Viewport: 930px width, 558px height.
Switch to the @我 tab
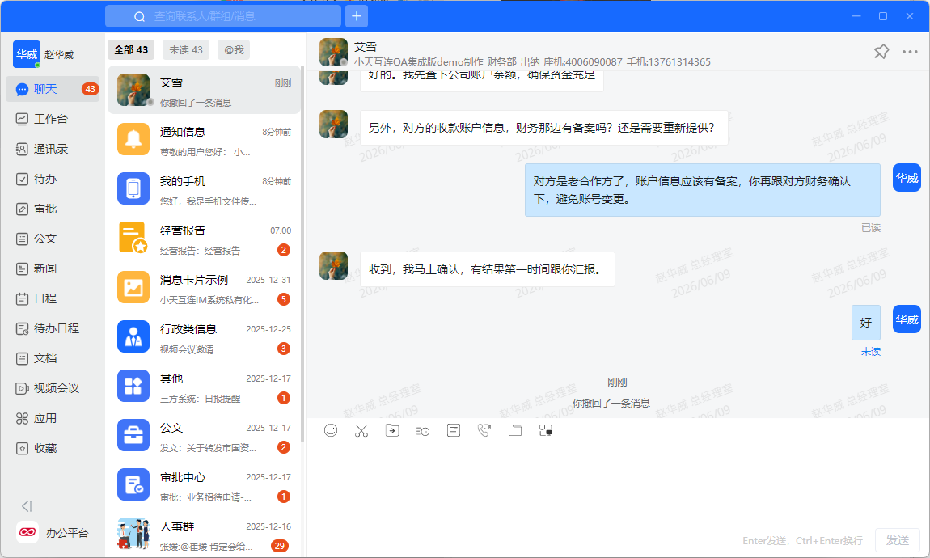click(x=234, y=50)
